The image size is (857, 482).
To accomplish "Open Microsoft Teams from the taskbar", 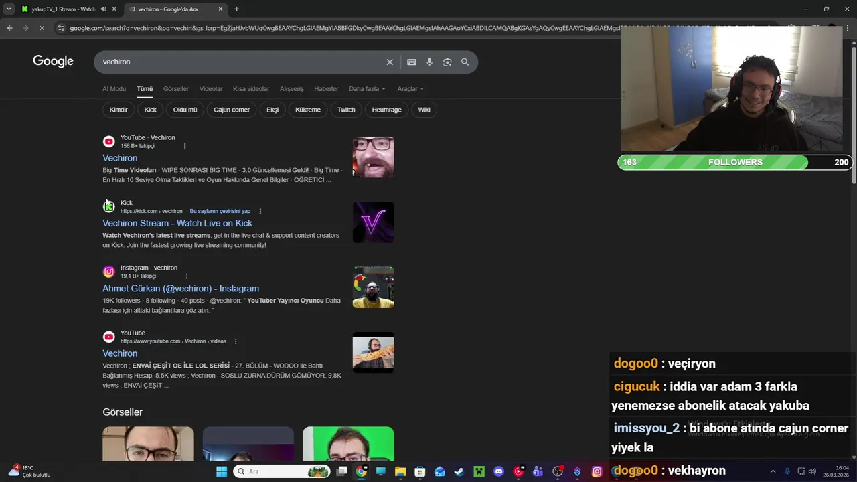I will click(538, 471).
